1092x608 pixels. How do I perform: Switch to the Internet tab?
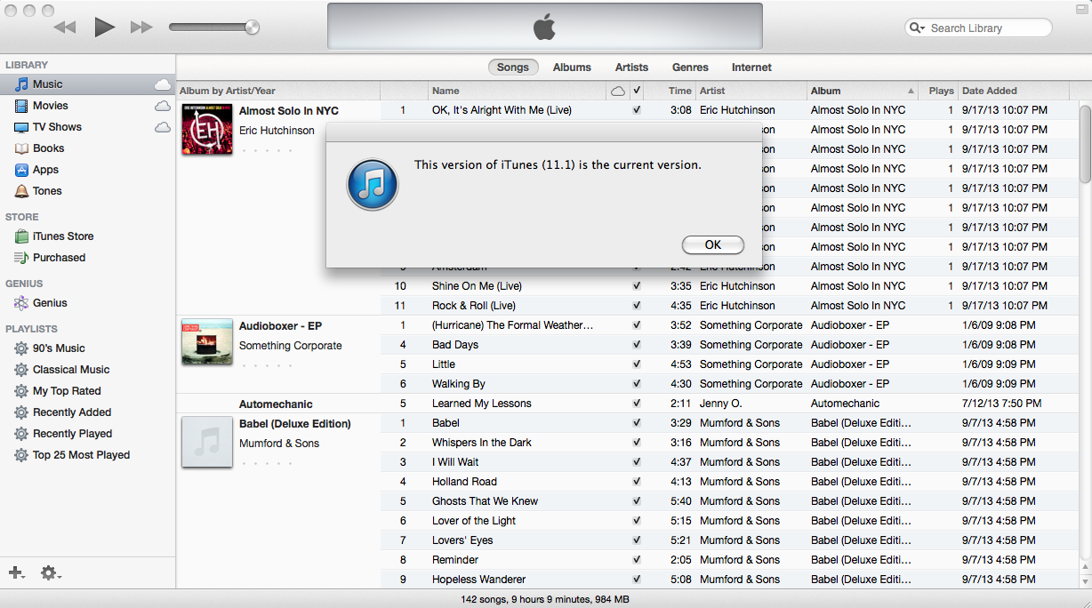(751, 68)
